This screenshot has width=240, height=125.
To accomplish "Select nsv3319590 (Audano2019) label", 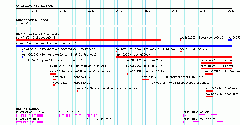I will [x=145, y=71].
